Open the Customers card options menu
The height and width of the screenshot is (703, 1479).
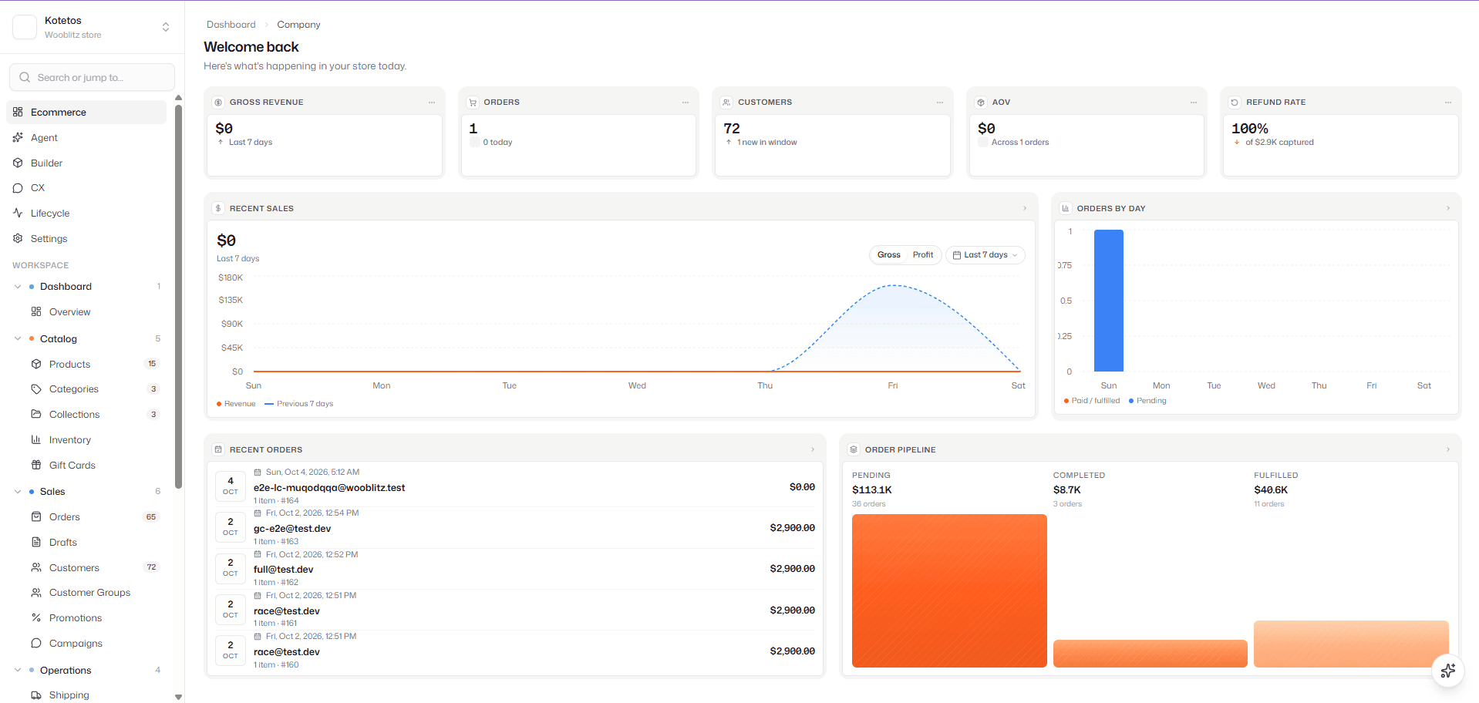click(x=940, y=103)
